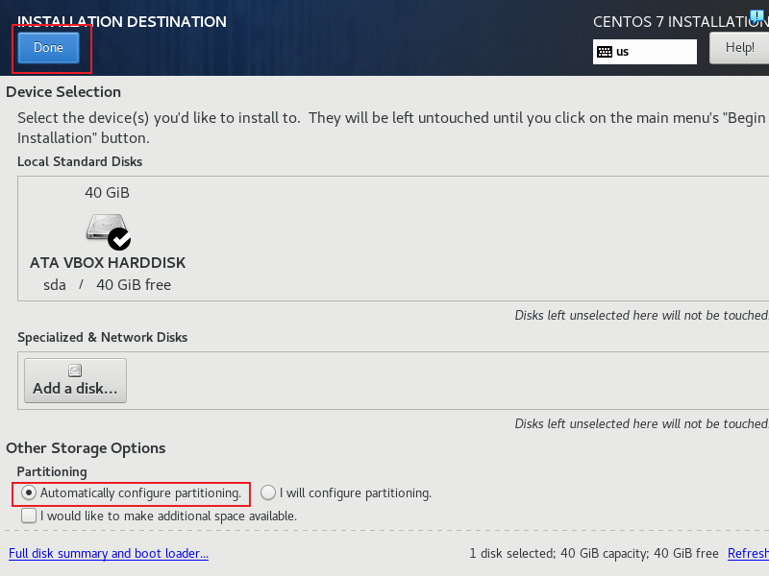Click the Done button
The height and width of the screenshot is (576, 769).
click(49, 47)
